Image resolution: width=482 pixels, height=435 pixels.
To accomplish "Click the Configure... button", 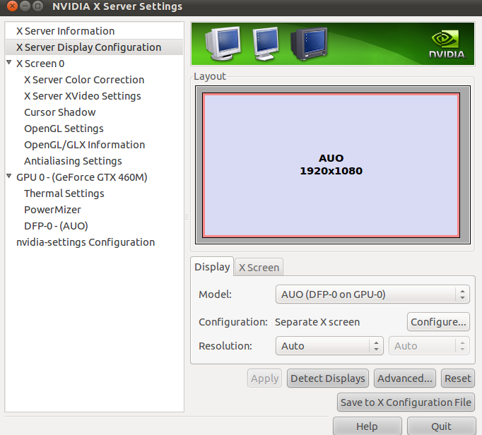I will (438, 322).
